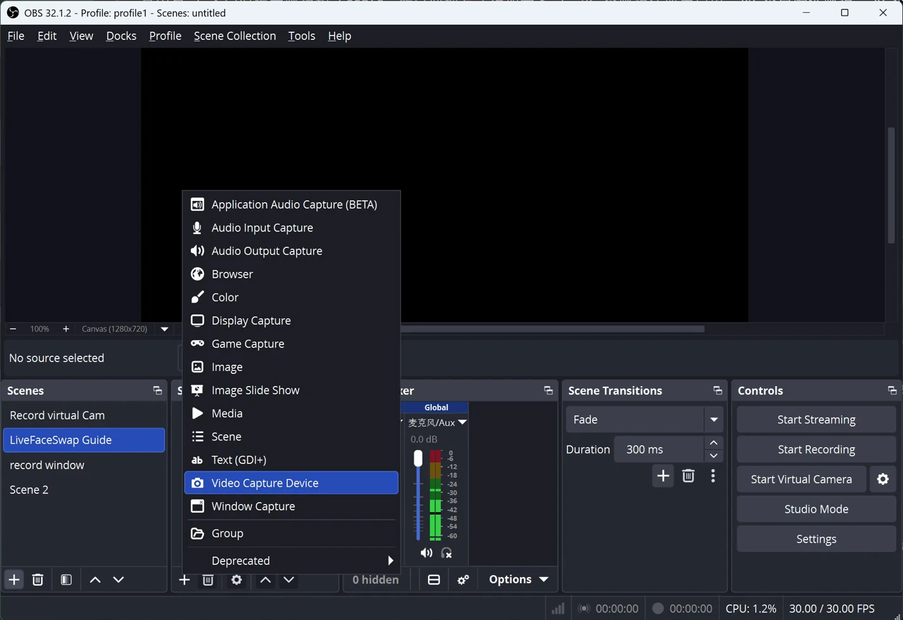Open the Settings button in Controls

[x=816, y=539]
